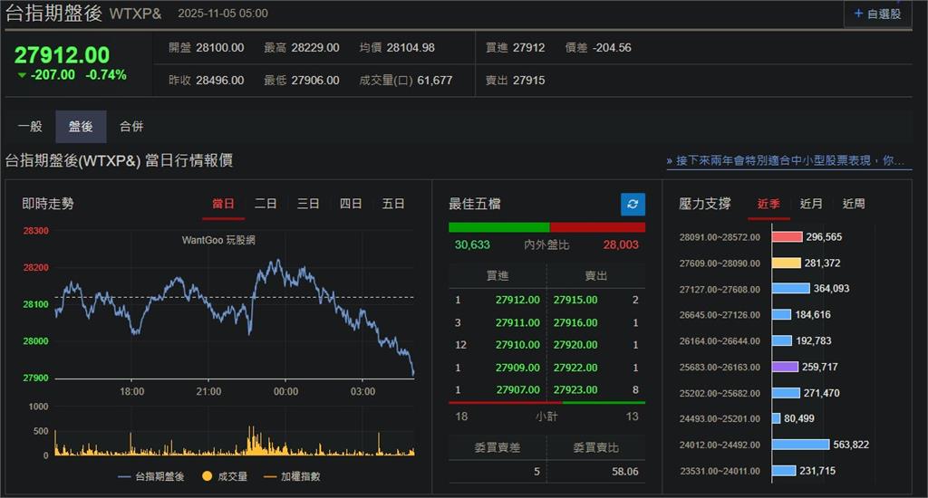Click the red 28091.00~28572.00 resistance bar
Image resolution: width=928 pixels, height=498 pixels.
coord(788,237)
